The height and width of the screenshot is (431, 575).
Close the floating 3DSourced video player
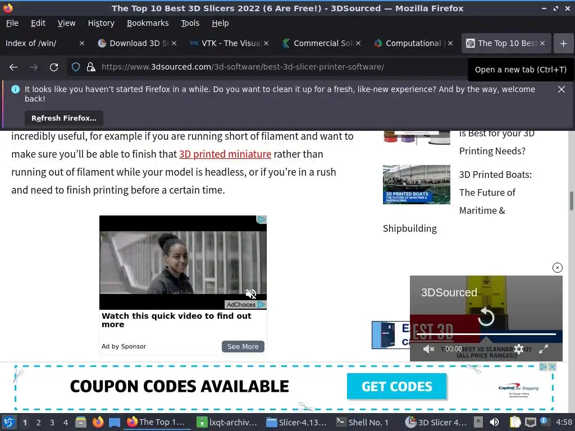pyautogui.click(x=558, y=268)
